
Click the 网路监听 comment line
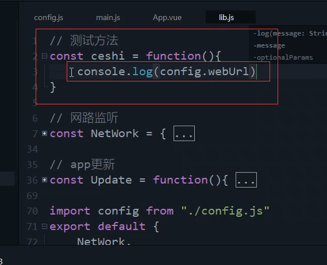(84, 118)
